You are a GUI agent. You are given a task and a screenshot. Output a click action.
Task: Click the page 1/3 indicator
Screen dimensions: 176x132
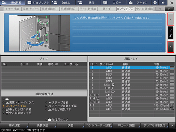click(171, 33)
